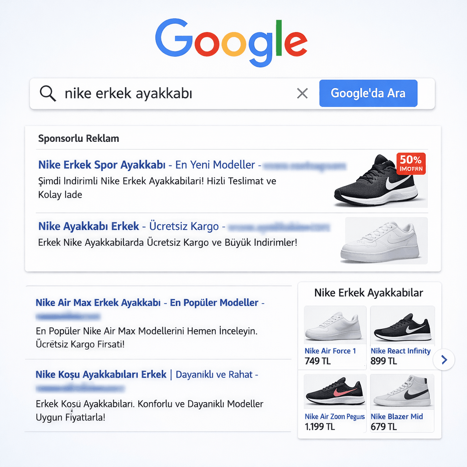Click the Nike Erkek Ayakkabılar panel heading
This screenshot has height=467, width=467.
pyautogui.click(x=368, y=293)
